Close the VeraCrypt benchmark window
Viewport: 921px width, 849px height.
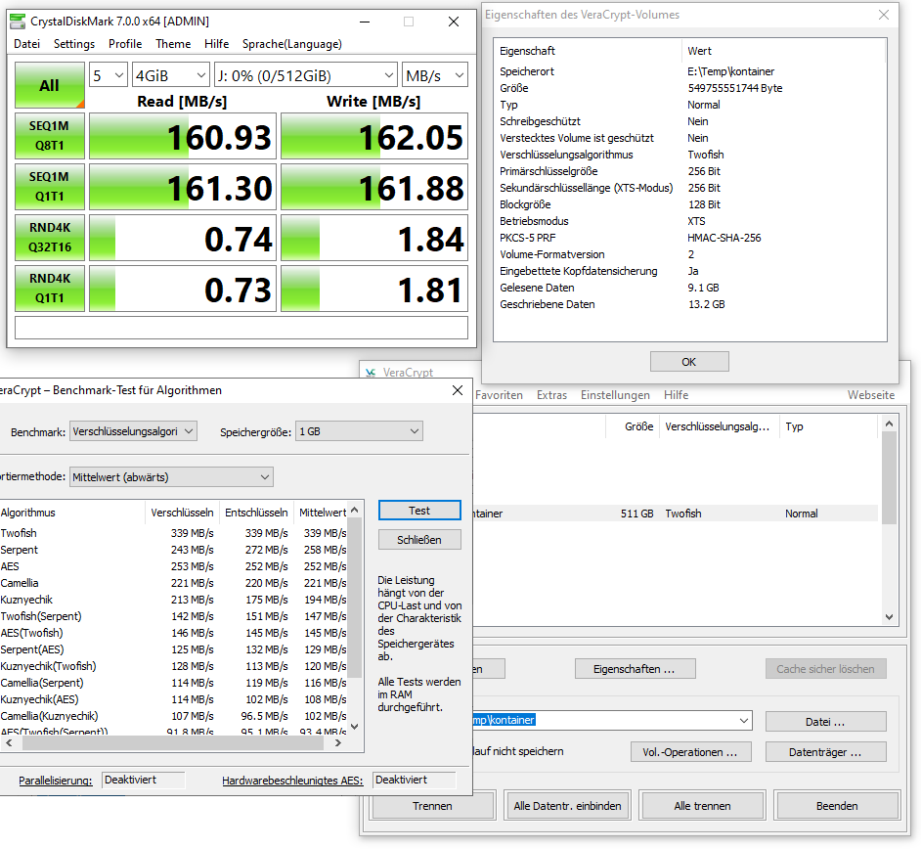point(458,390)
